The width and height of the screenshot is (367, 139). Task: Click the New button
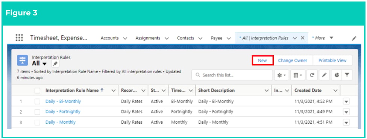coord(262,60)
